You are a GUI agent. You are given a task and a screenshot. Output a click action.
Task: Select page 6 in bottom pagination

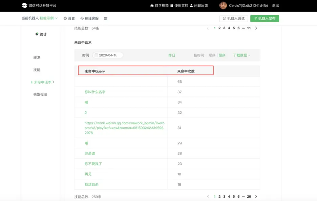pyautogui.click(x=238, y=196)
